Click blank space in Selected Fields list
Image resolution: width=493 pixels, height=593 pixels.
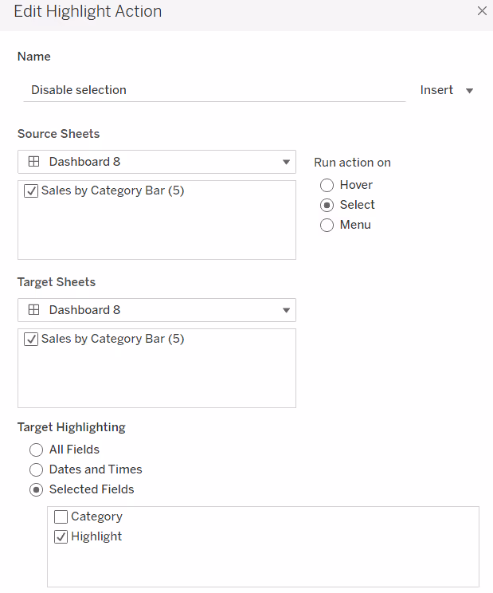(x=263, y=565)
